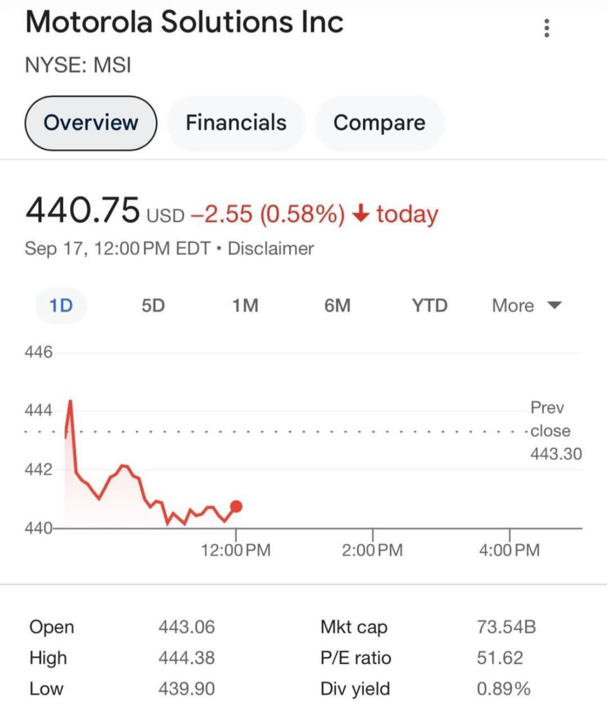Open the three-dot more options menu
This screenshot has width=607, height=721.
546,28
